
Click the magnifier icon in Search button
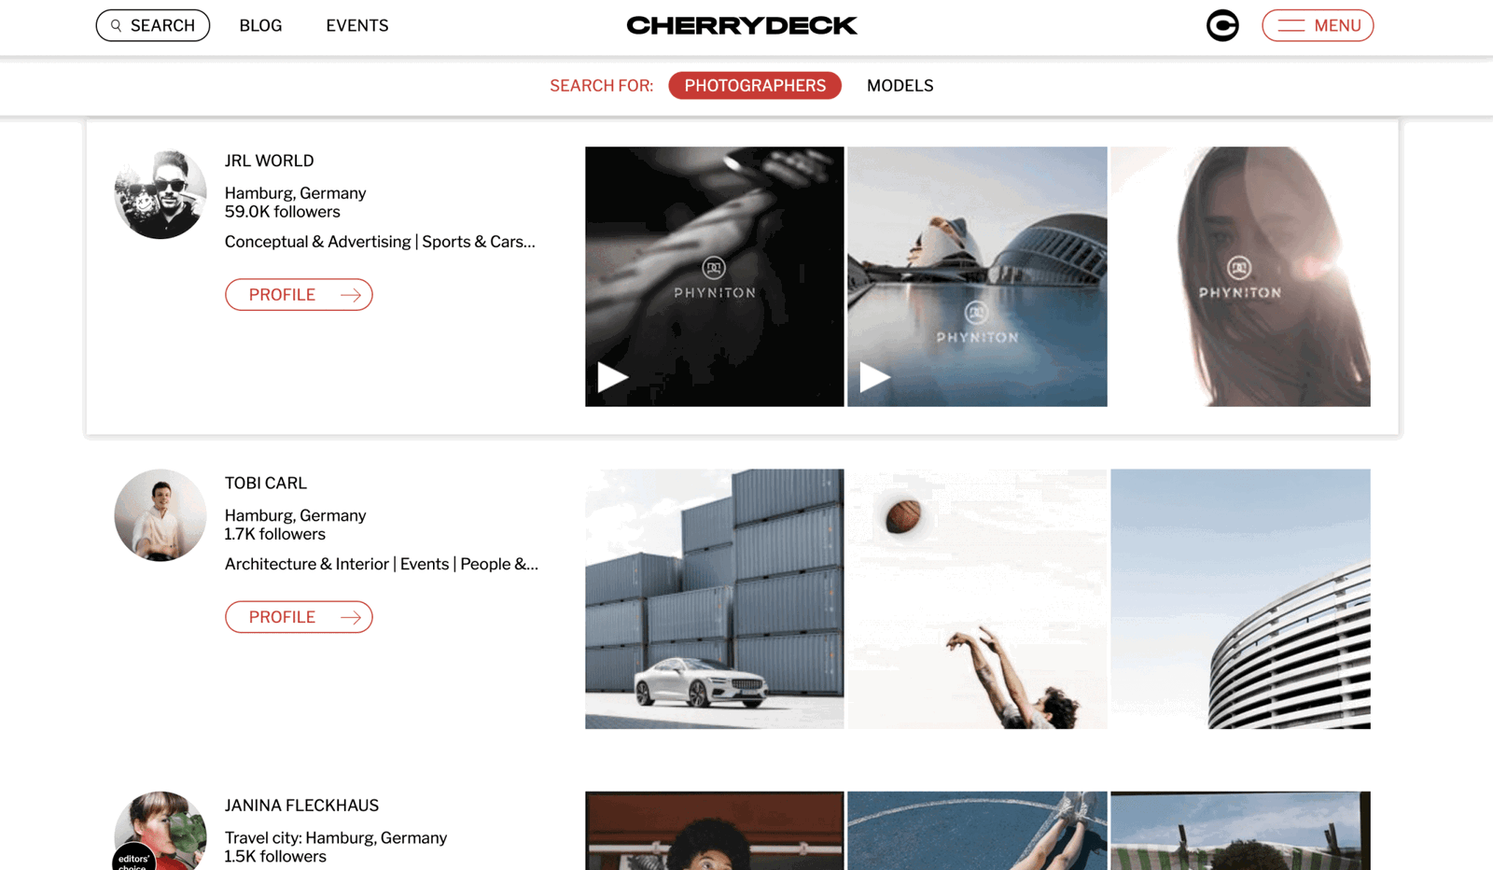117,26
